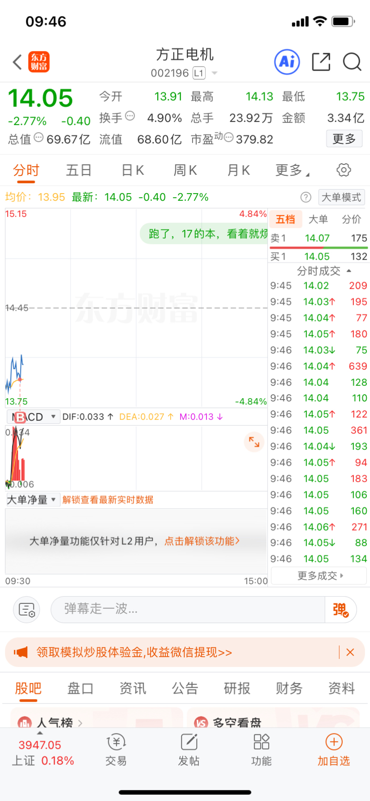Open the 股吧 tab
Screen dimensions: 370x801
pyautogui.click(x=28, y=688)
